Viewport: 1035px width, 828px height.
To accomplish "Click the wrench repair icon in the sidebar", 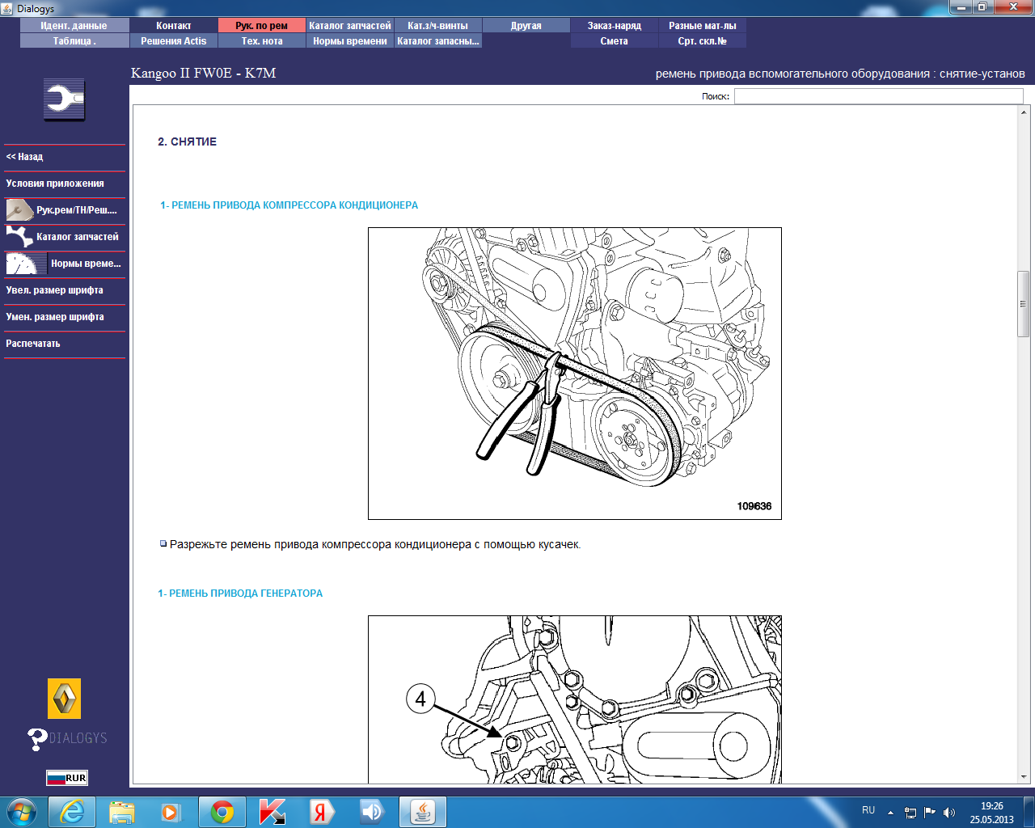I will [x=64, y=100].
